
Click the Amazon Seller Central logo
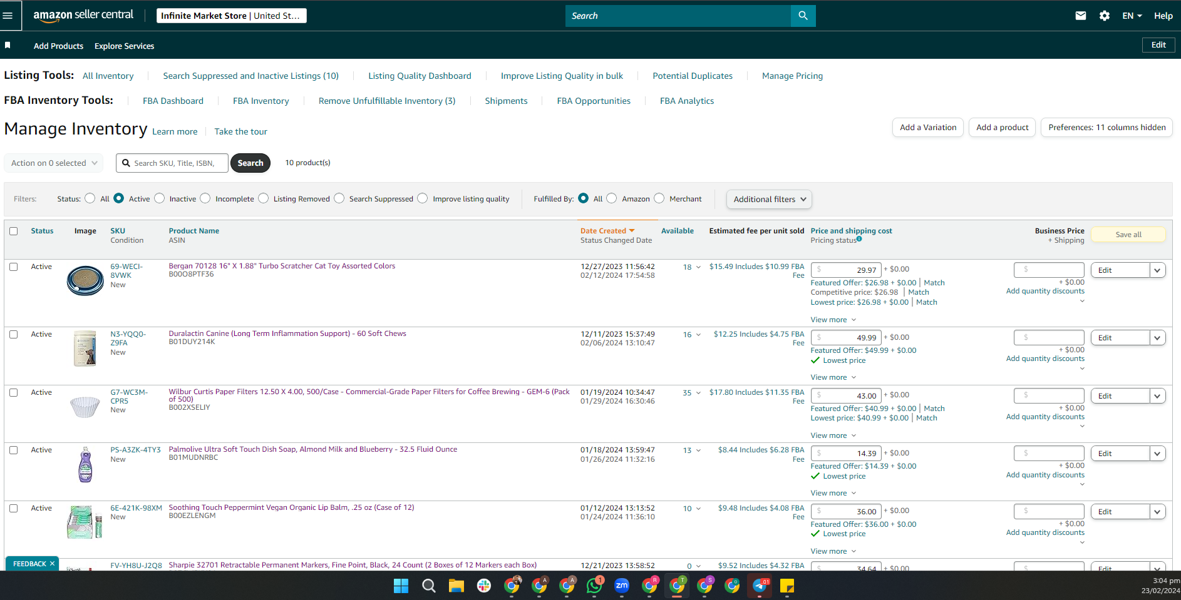click(x=83, y=16)
